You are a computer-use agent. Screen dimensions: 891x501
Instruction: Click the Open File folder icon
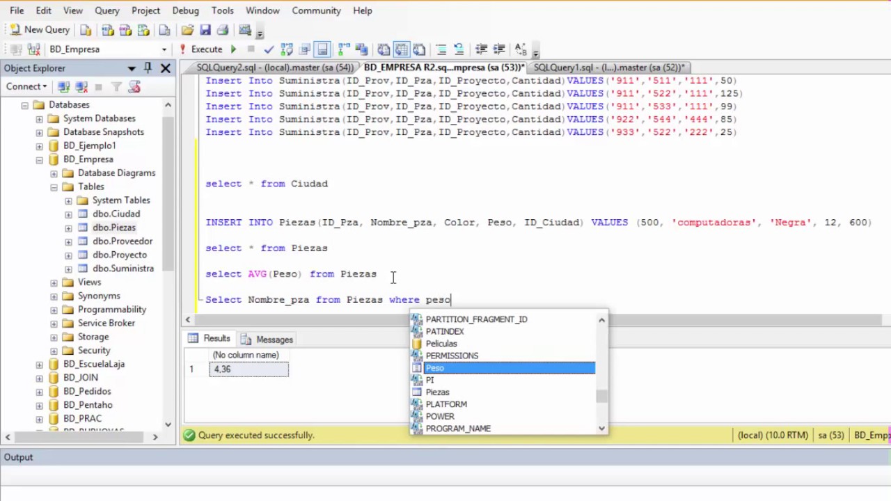[x=187, y=30]
